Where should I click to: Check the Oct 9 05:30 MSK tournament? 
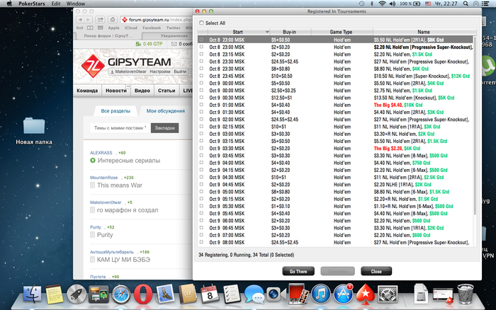[x=201, y=206]
